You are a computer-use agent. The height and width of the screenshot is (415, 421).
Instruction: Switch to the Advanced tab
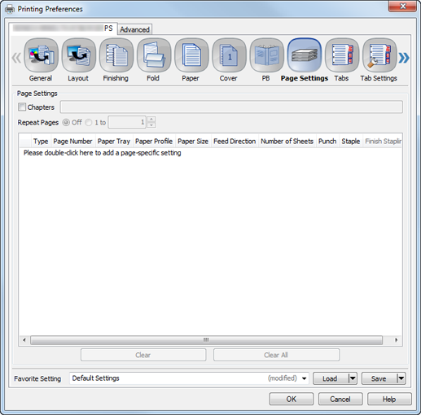coord(134,29)
